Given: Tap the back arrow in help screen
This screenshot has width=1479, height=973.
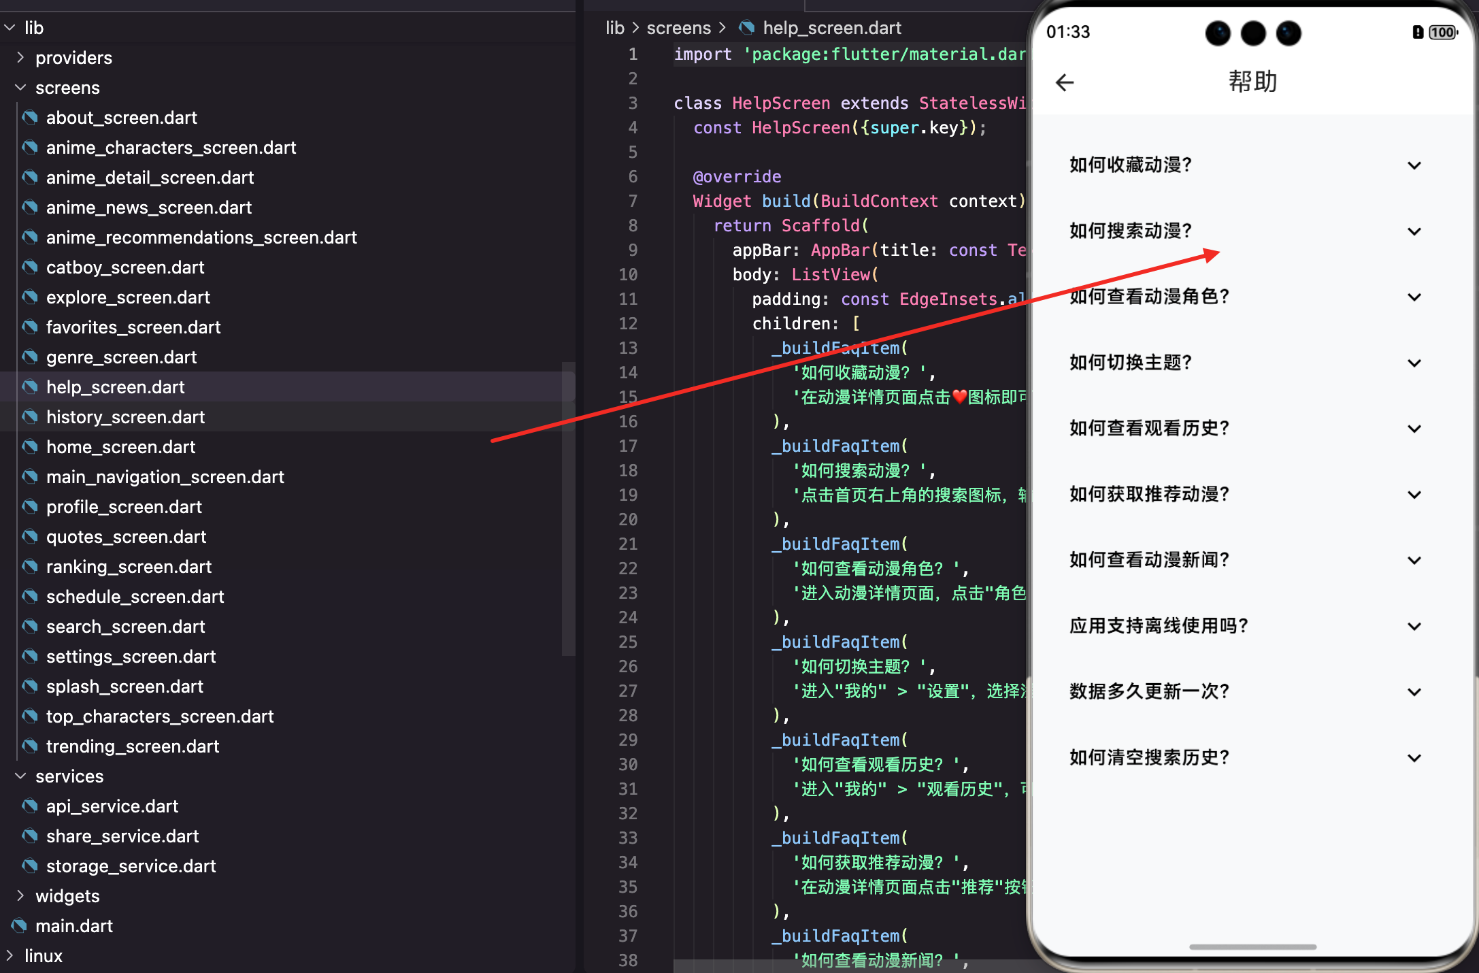Looking at the screenshot, I should [1065, 83].
